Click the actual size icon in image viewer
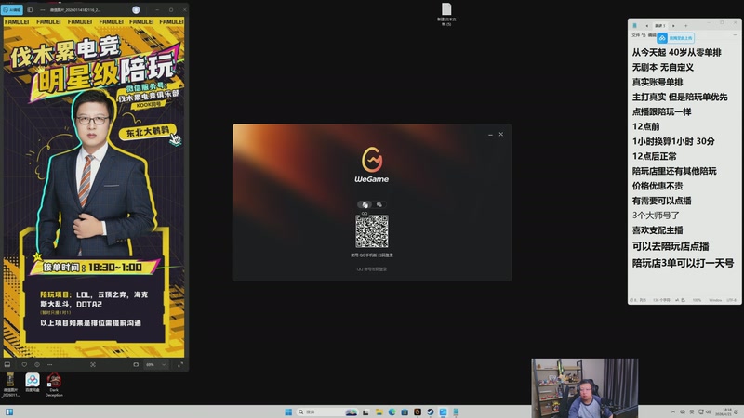 [x=136, y=364]
